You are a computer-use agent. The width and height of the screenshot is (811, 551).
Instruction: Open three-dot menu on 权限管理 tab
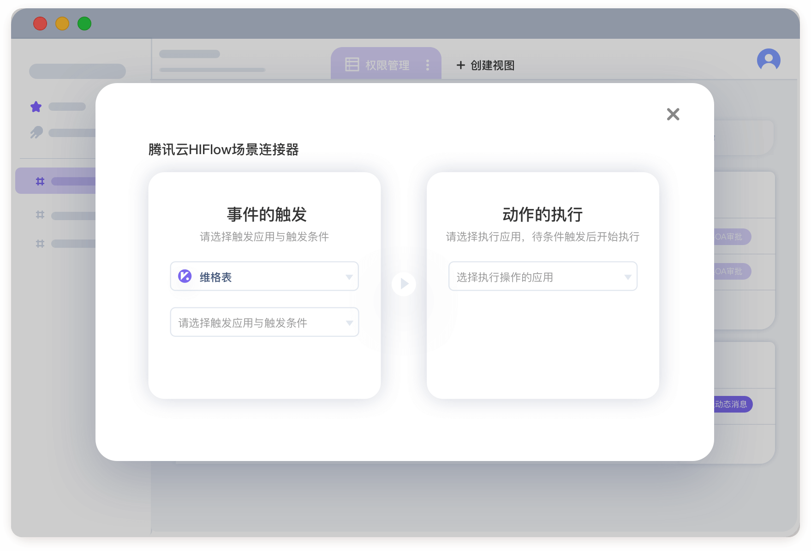[x=428, y=65]
